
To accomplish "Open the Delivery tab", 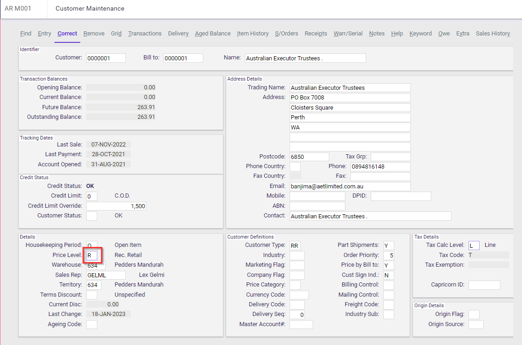I will 178,34.
